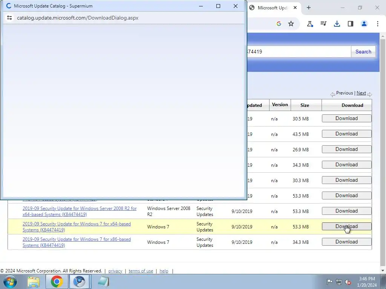Switch to Google Chrome in the taskbar
Screen dimensions: 386x289
57,281
